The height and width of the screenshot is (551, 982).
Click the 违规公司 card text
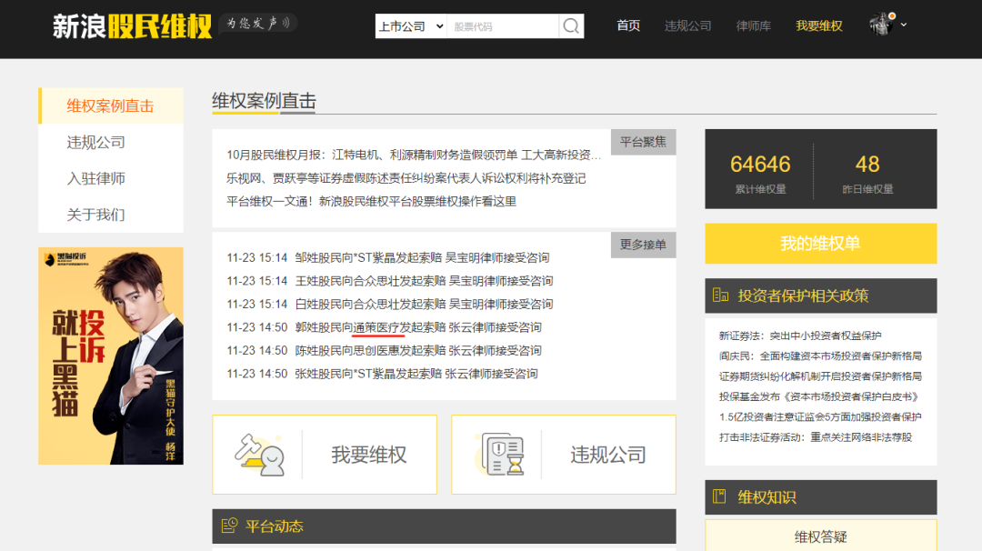coord(608,456)
